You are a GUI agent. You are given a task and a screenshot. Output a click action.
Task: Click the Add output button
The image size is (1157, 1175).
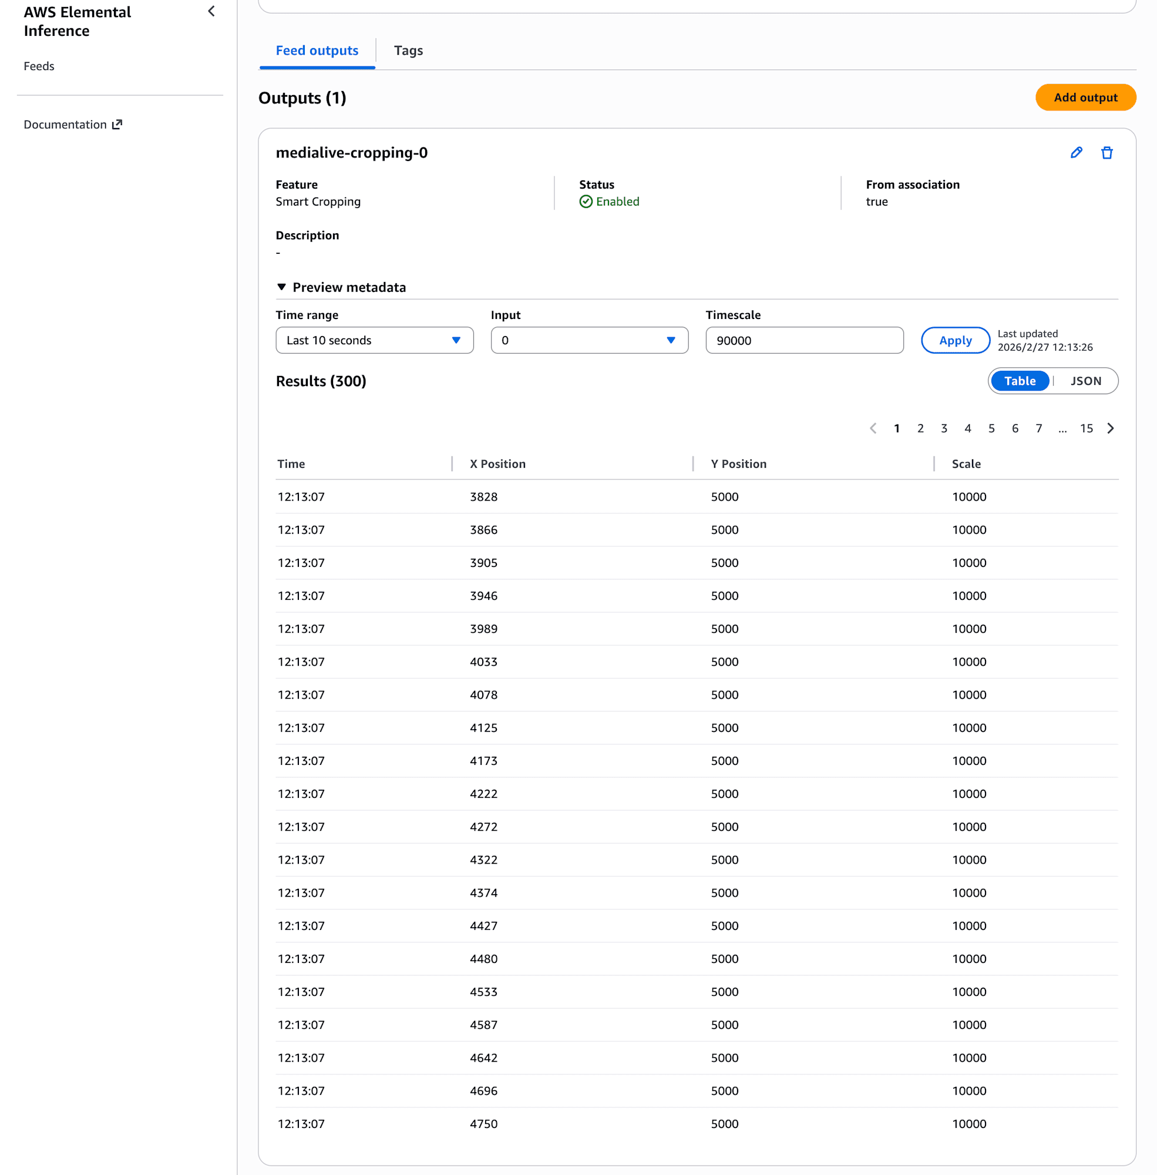click(1085, 98)
